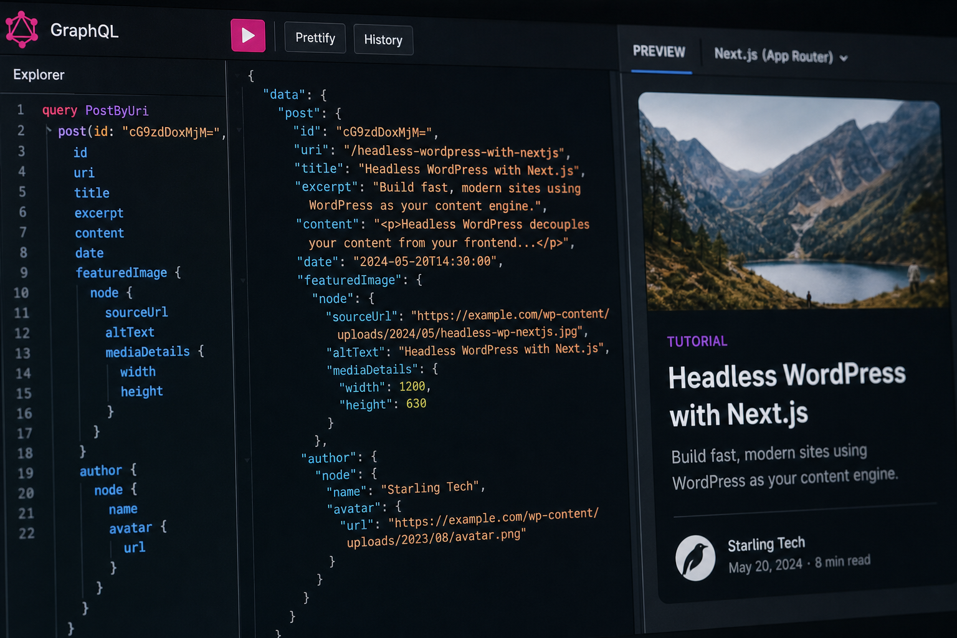This screenshot has height=638, width=957.
Task: Click "uploads/2023/08/avatar.png" in results
Action: click(436, 538)
